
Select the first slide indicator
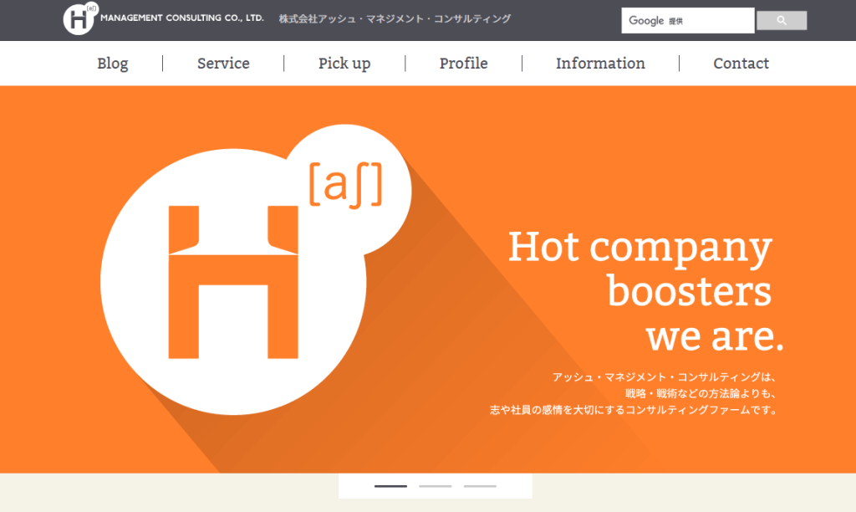tap(390, 486)
